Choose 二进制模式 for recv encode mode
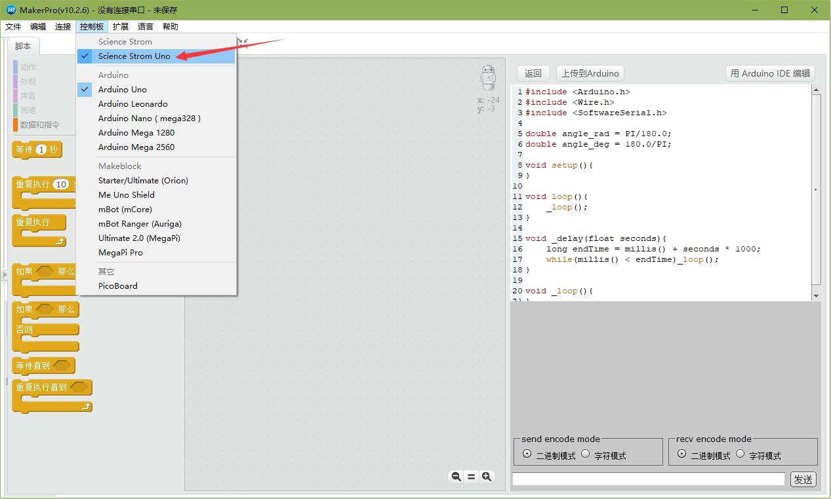Viewport: 831px width, 499px height. point(682,454)
